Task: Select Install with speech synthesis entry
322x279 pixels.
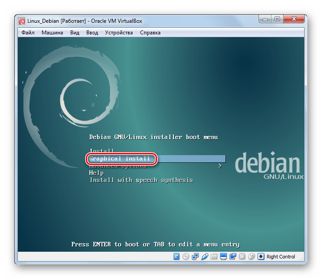Action: 141,180
